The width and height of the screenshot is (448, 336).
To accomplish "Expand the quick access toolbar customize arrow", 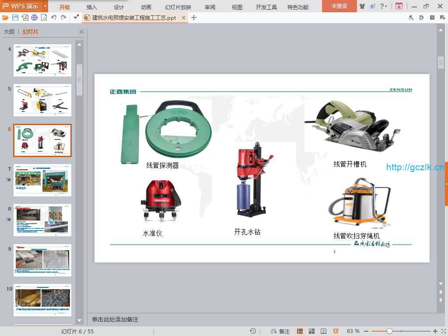I will pos(76,17).
